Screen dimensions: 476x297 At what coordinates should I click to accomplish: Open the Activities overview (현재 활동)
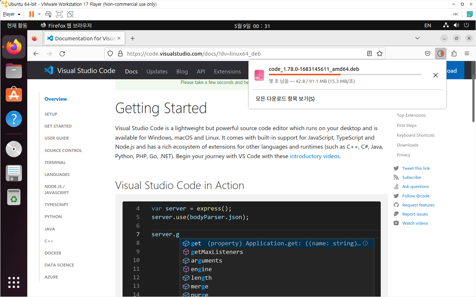[17, 25]
